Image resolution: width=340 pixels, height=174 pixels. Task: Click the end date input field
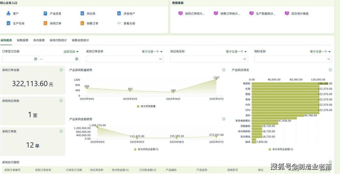pos(61,59)
